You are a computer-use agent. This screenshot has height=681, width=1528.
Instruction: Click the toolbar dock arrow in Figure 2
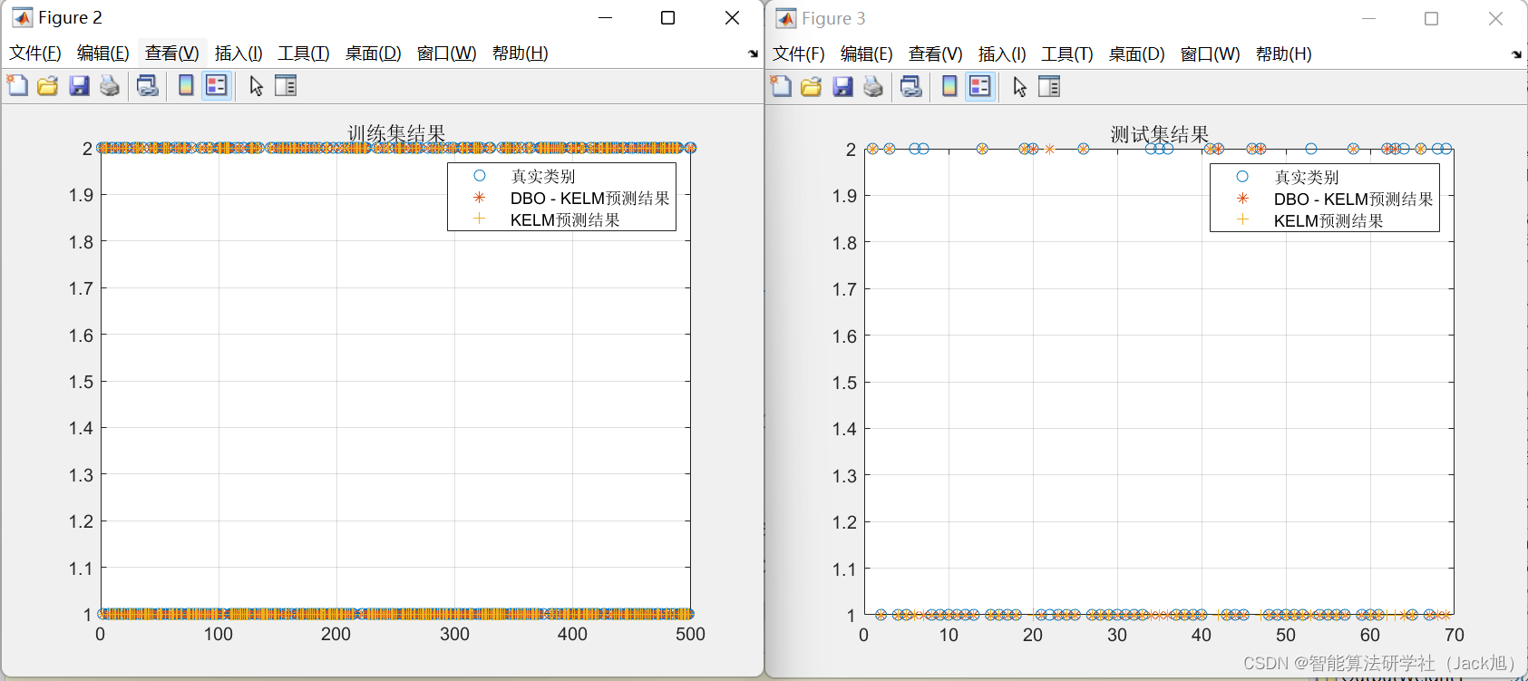point(753,54)
